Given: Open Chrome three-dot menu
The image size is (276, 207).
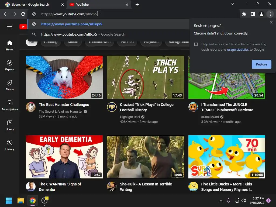Looking at the screenshot, I should coord(270,14).
